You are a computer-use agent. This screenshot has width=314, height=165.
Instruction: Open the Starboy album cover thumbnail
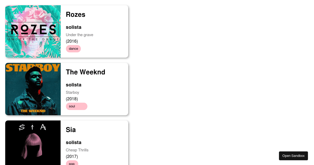(x=33, y=89)
